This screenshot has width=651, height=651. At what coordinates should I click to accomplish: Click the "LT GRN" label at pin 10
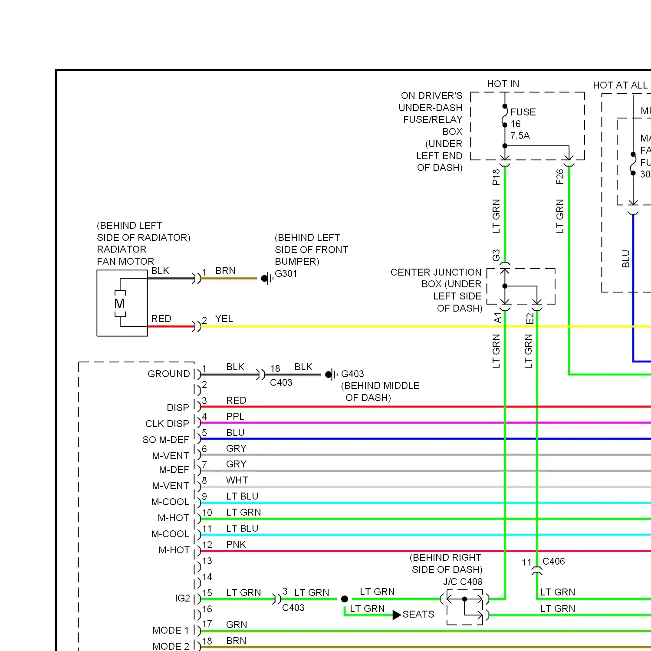point(243,512)
